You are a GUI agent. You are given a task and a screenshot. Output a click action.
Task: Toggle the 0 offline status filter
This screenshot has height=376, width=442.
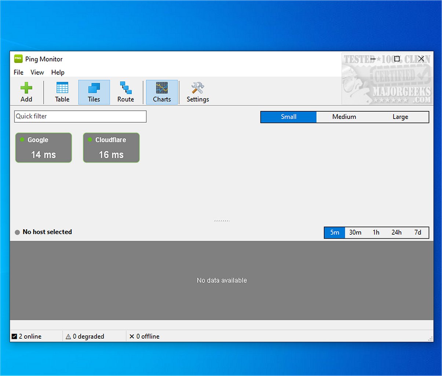coord(144,336)
